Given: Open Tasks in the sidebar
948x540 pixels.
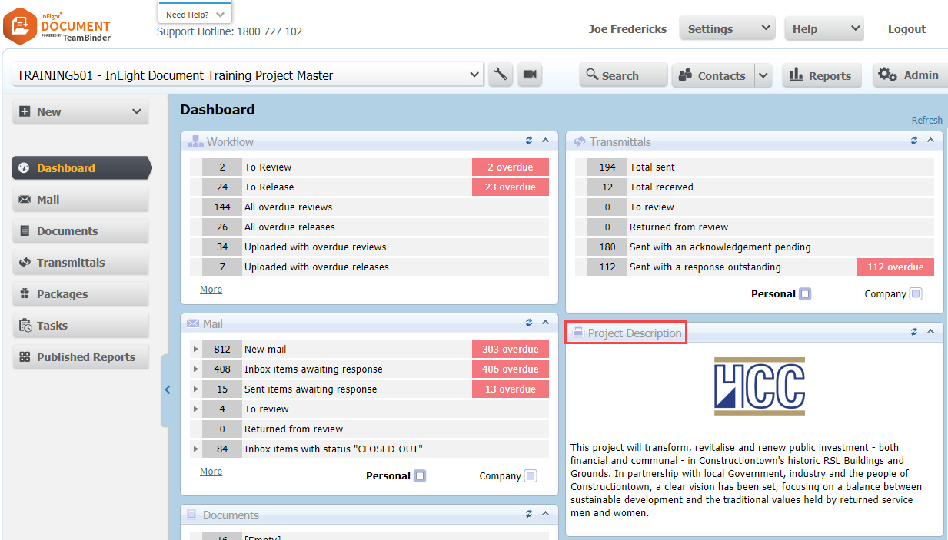Looking at the screenshot, I should (80, 325).
